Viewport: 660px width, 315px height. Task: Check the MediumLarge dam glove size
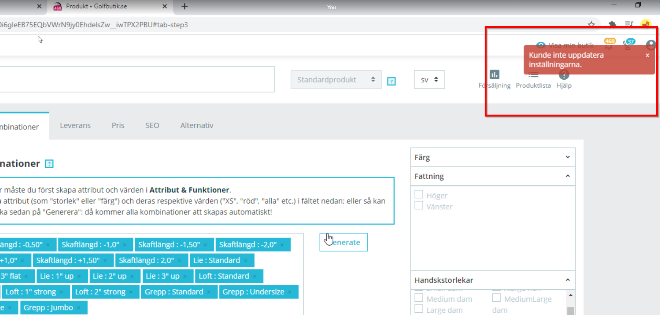click(x=496, y=298)
